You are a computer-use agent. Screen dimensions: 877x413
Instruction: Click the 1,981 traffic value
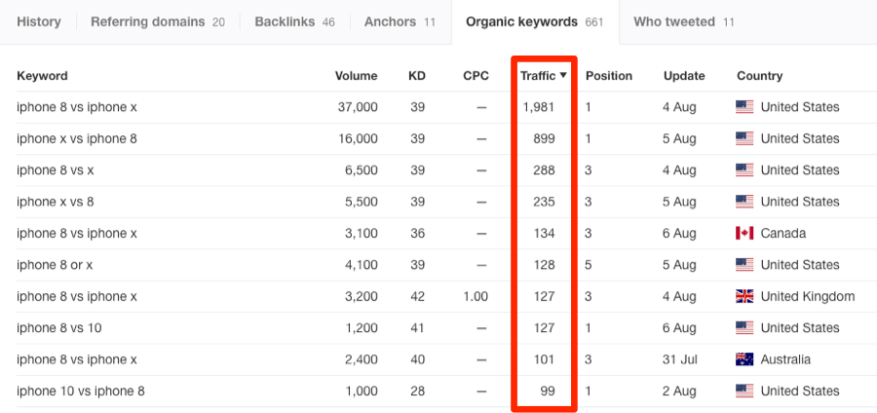(538, 107)
